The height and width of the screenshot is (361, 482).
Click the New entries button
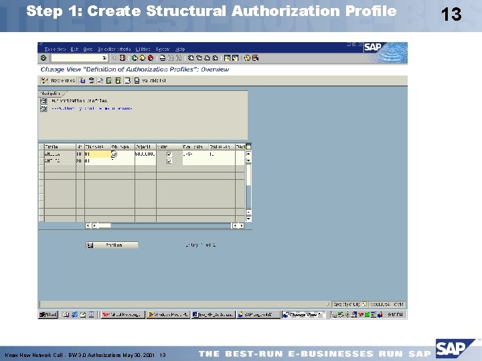[x=63, y=80]
